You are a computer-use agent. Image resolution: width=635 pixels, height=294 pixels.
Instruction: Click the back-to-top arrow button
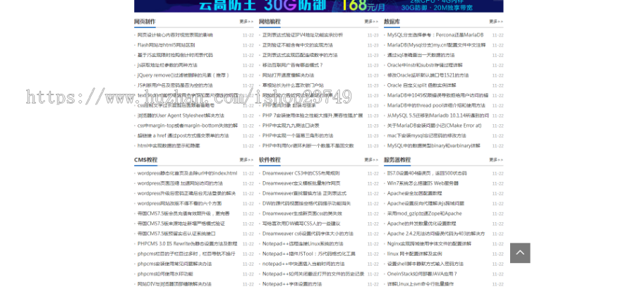point(520,252)
